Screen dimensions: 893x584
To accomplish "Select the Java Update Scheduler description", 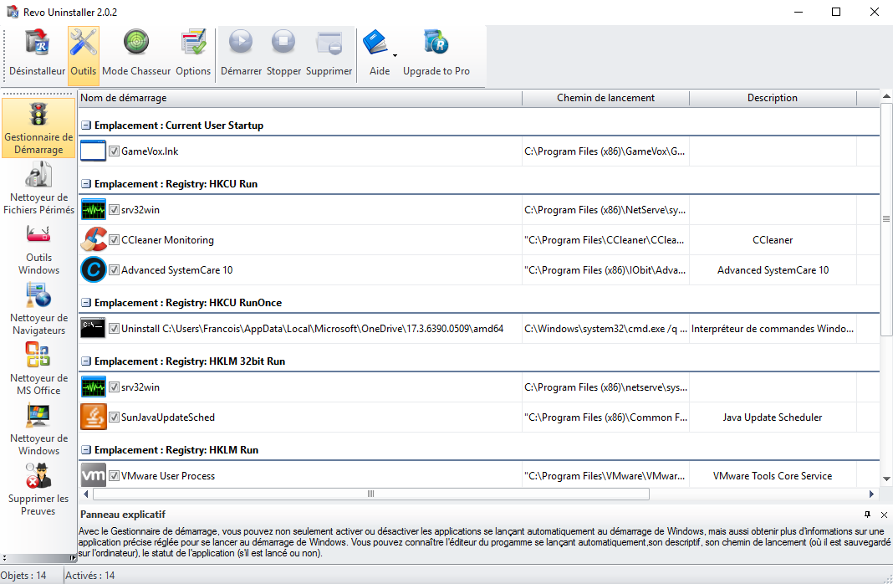I will pos(773,417).
